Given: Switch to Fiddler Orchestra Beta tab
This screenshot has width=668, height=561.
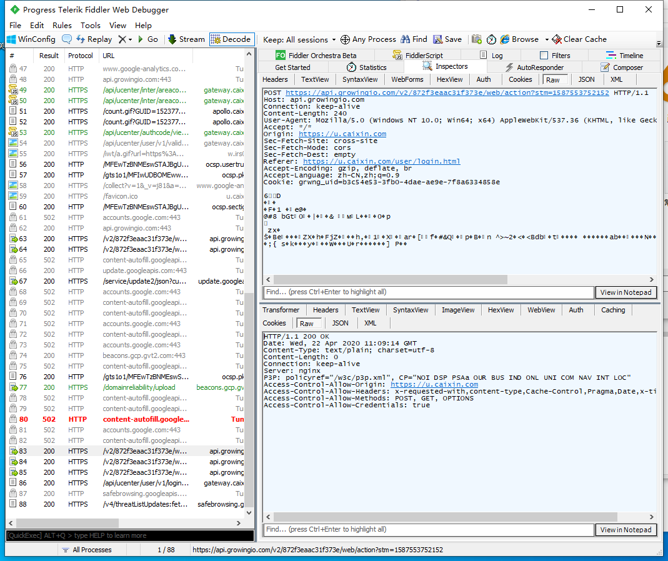Looking at the screenshot, I should pos(316,56).
